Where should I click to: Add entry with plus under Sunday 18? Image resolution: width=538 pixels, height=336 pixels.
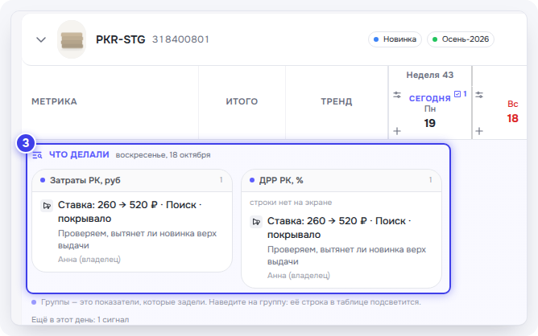click(479, 131)
